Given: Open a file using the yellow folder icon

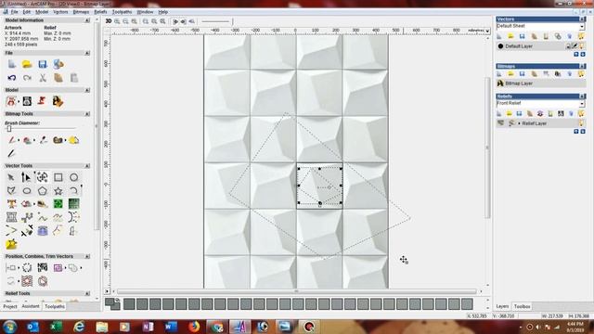Looking at the screenshot, I should pos(27,64).
